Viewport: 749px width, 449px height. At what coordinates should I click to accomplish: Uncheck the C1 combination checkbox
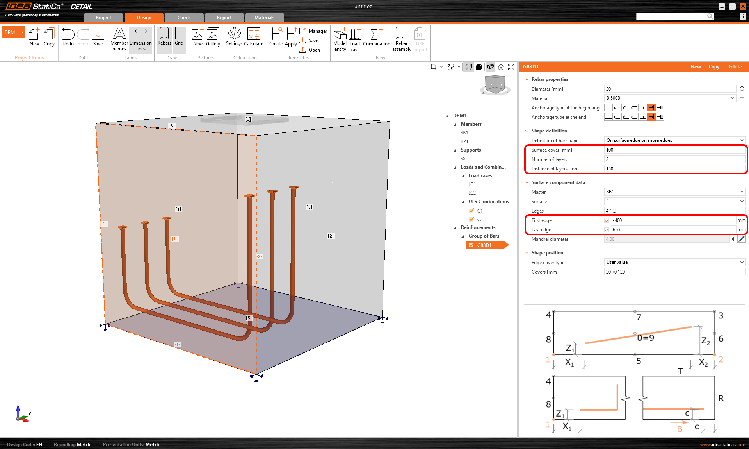[x=471, y=211]
